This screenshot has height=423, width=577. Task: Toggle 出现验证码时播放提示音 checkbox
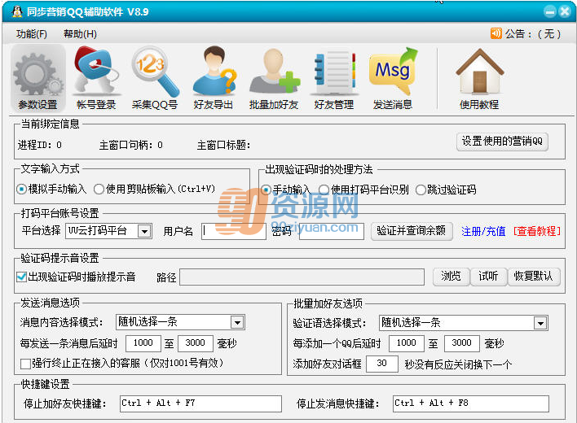22,277
